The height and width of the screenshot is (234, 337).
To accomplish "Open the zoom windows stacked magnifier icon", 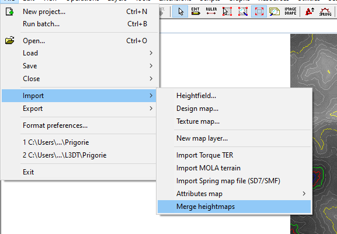I will pos(275,11).
